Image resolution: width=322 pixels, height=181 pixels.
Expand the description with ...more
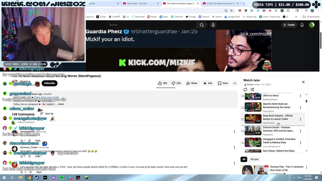point(60,104)
